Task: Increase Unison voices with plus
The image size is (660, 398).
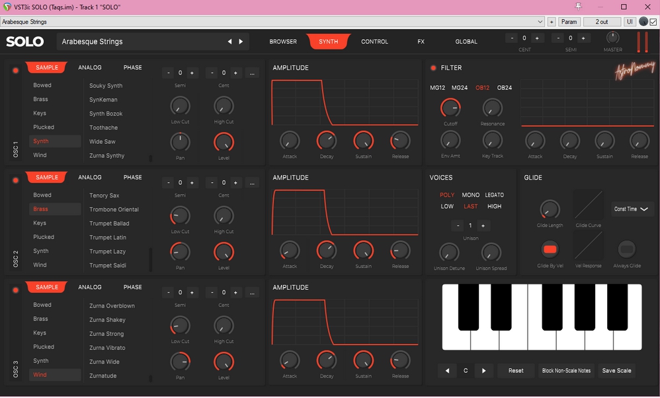Action: point(483,226)
